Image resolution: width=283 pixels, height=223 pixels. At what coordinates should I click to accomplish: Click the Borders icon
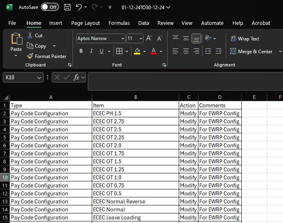pyautogui.click(x=119, y=51)
